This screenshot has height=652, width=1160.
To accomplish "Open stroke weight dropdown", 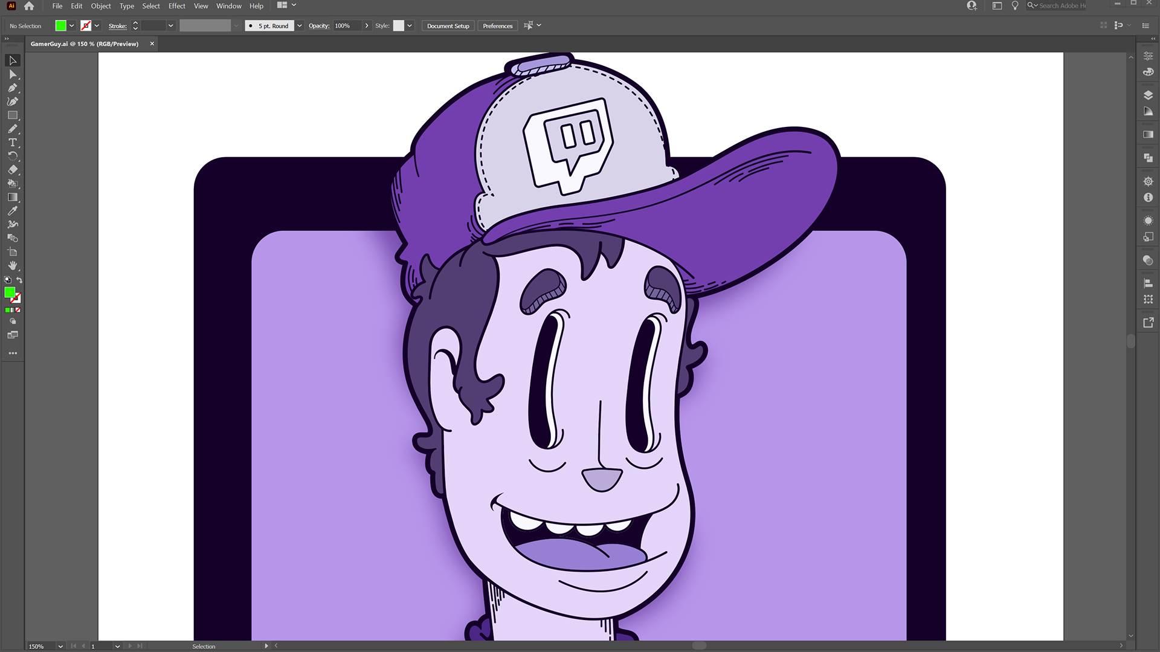I will [x=170, y=26].
